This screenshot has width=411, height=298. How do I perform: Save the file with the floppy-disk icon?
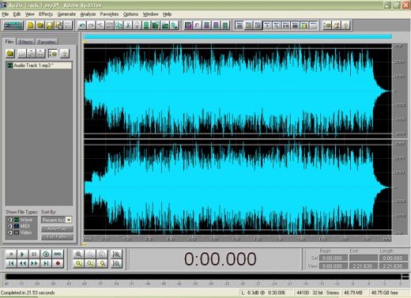[x=49, y=25]
